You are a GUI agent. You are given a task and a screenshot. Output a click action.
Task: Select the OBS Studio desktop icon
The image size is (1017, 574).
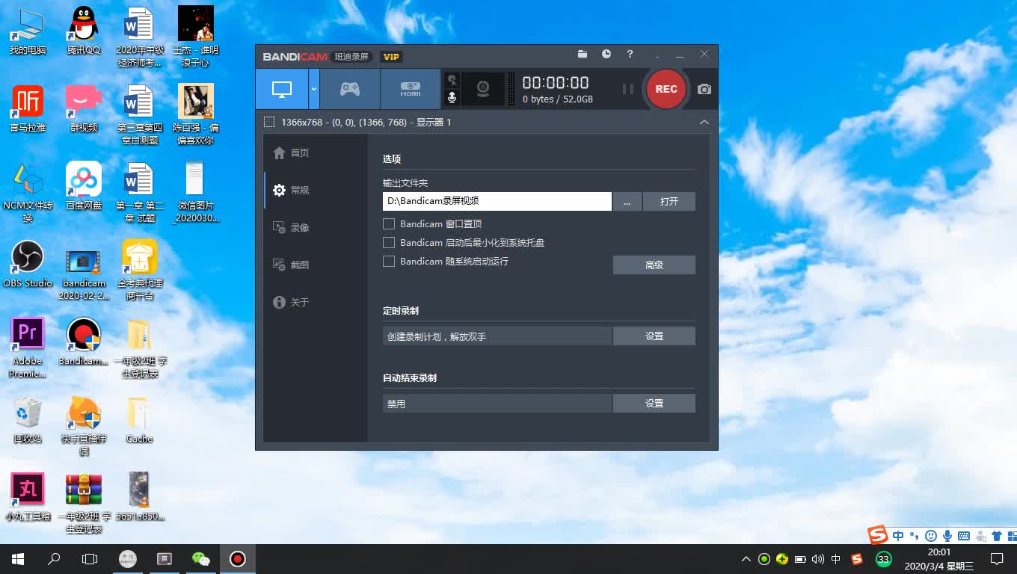coord(28,264)
